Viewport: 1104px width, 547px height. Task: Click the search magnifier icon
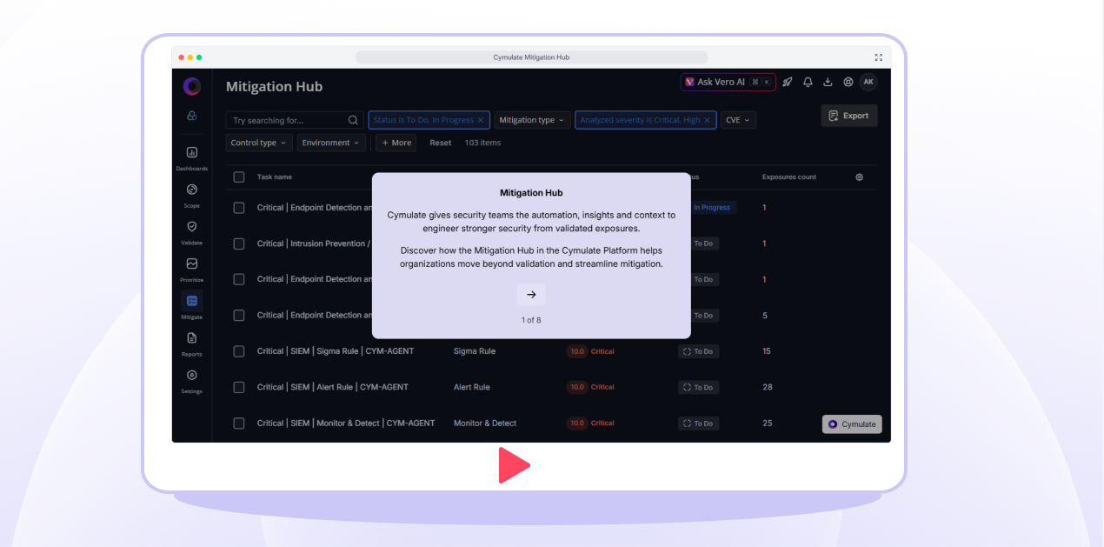coord(353,120)
